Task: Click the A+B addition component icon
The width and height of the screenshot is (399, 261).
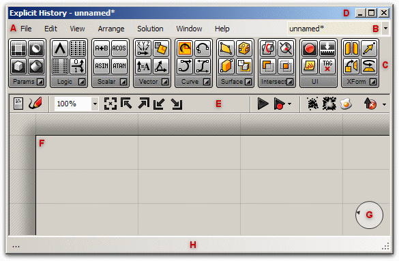Action: click(x=101, y=48)
